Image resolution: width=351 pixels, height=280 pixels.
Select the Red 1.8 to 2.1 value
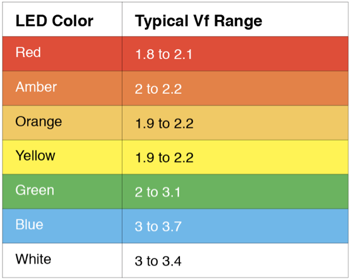coord(164,54)
